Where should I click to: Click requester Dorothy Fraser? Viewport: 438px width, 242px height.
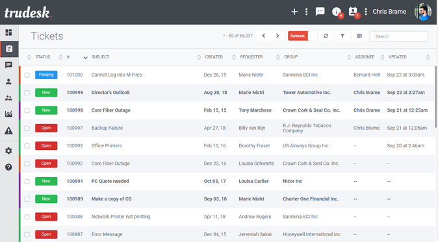[254, 146]
